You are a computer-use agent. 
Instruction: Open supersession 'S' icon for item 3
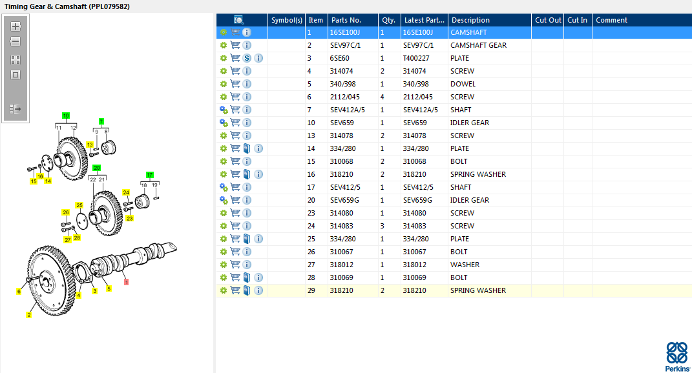coord(247,58)
